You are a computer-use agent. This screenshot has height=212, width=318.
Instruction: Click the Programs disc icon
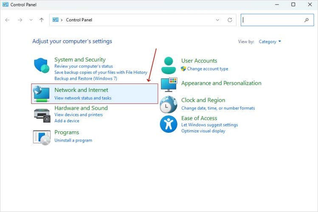[x=42, y=138]
